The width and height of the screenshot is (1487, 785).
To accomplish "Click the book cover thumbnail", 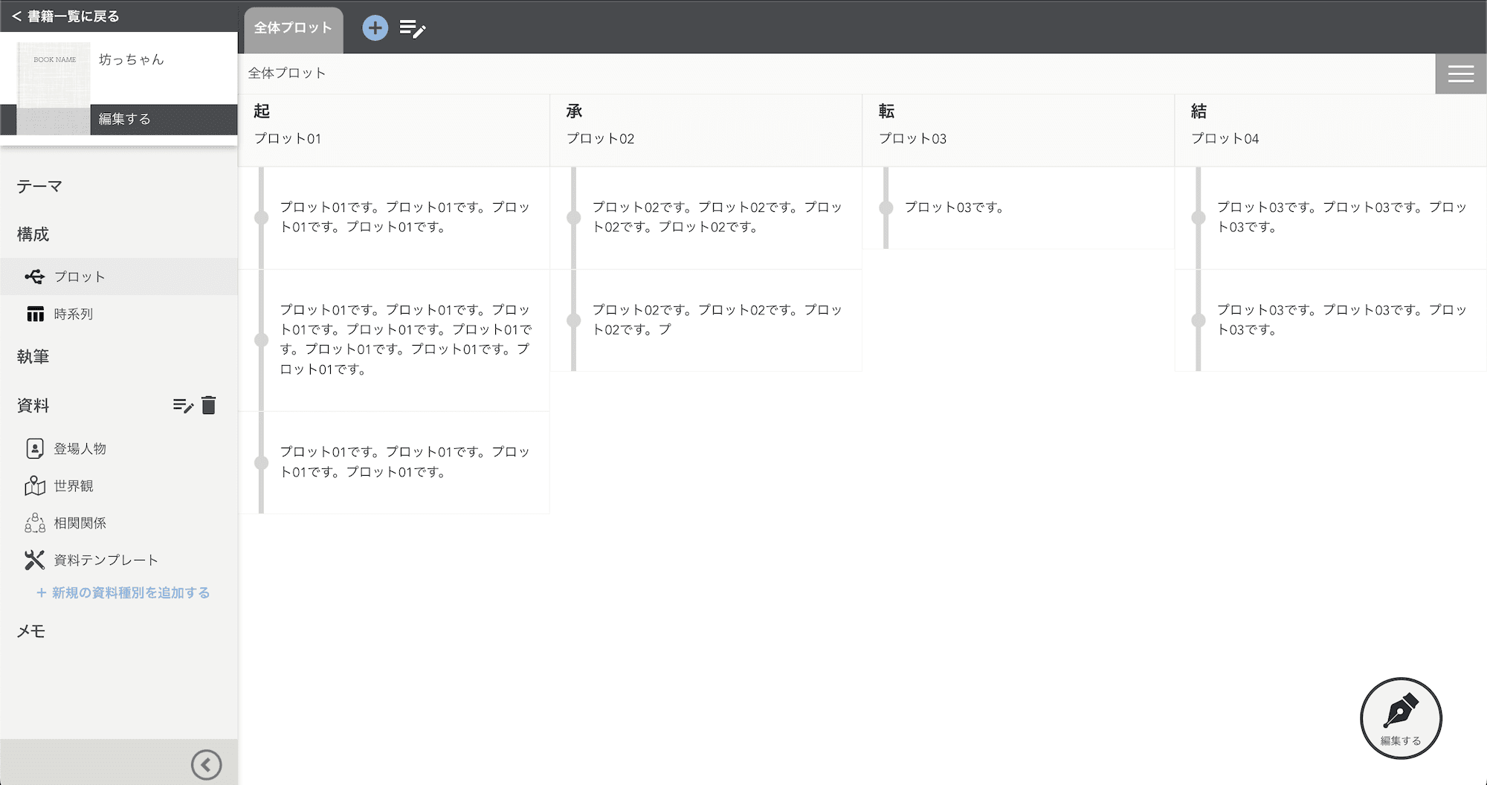I will (x=54, y=88).
